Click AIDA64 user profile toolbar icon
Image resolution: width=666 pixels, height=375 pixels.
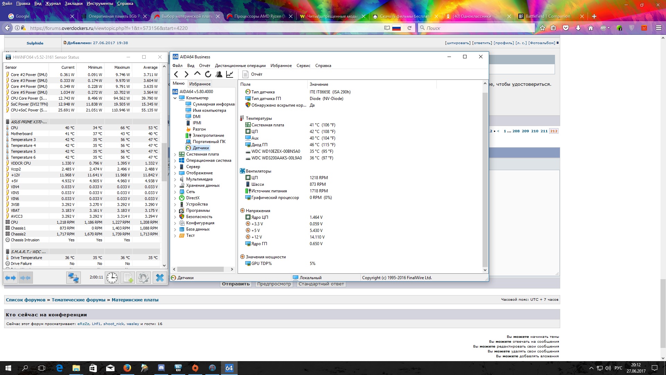coord(219,74)
